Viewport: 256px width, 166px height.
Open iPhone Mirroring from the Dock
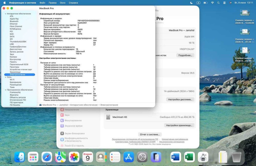point(156,157)
